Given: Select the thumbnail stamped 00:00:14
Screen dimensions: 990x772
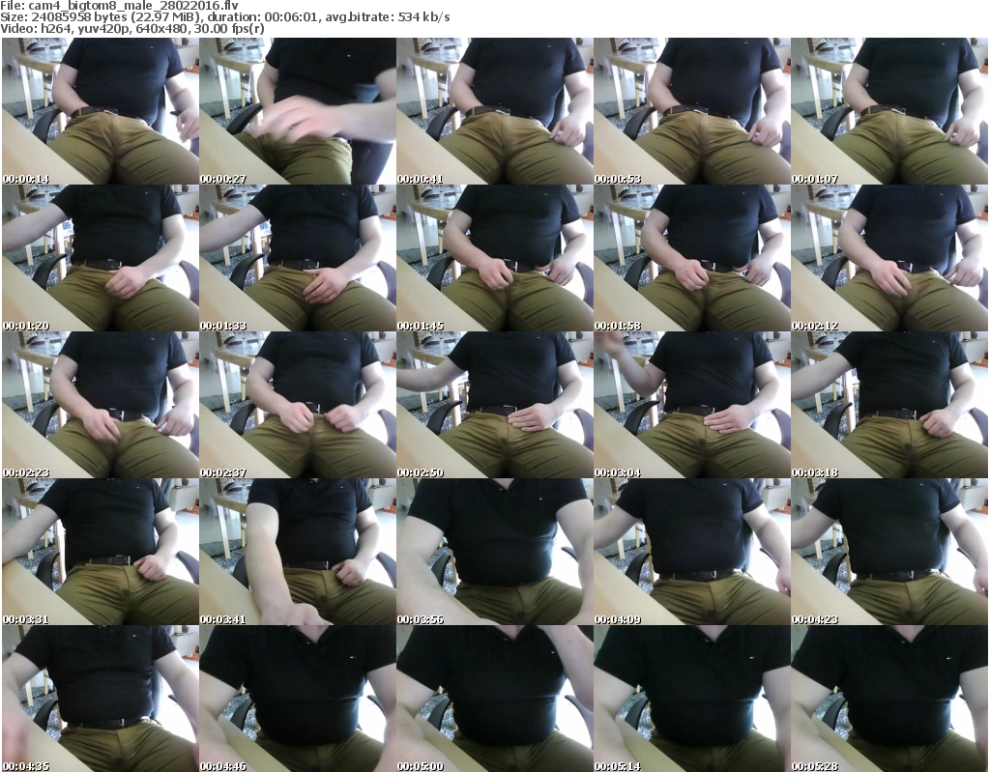Looking at the screenshot, I should coord(101,111).
